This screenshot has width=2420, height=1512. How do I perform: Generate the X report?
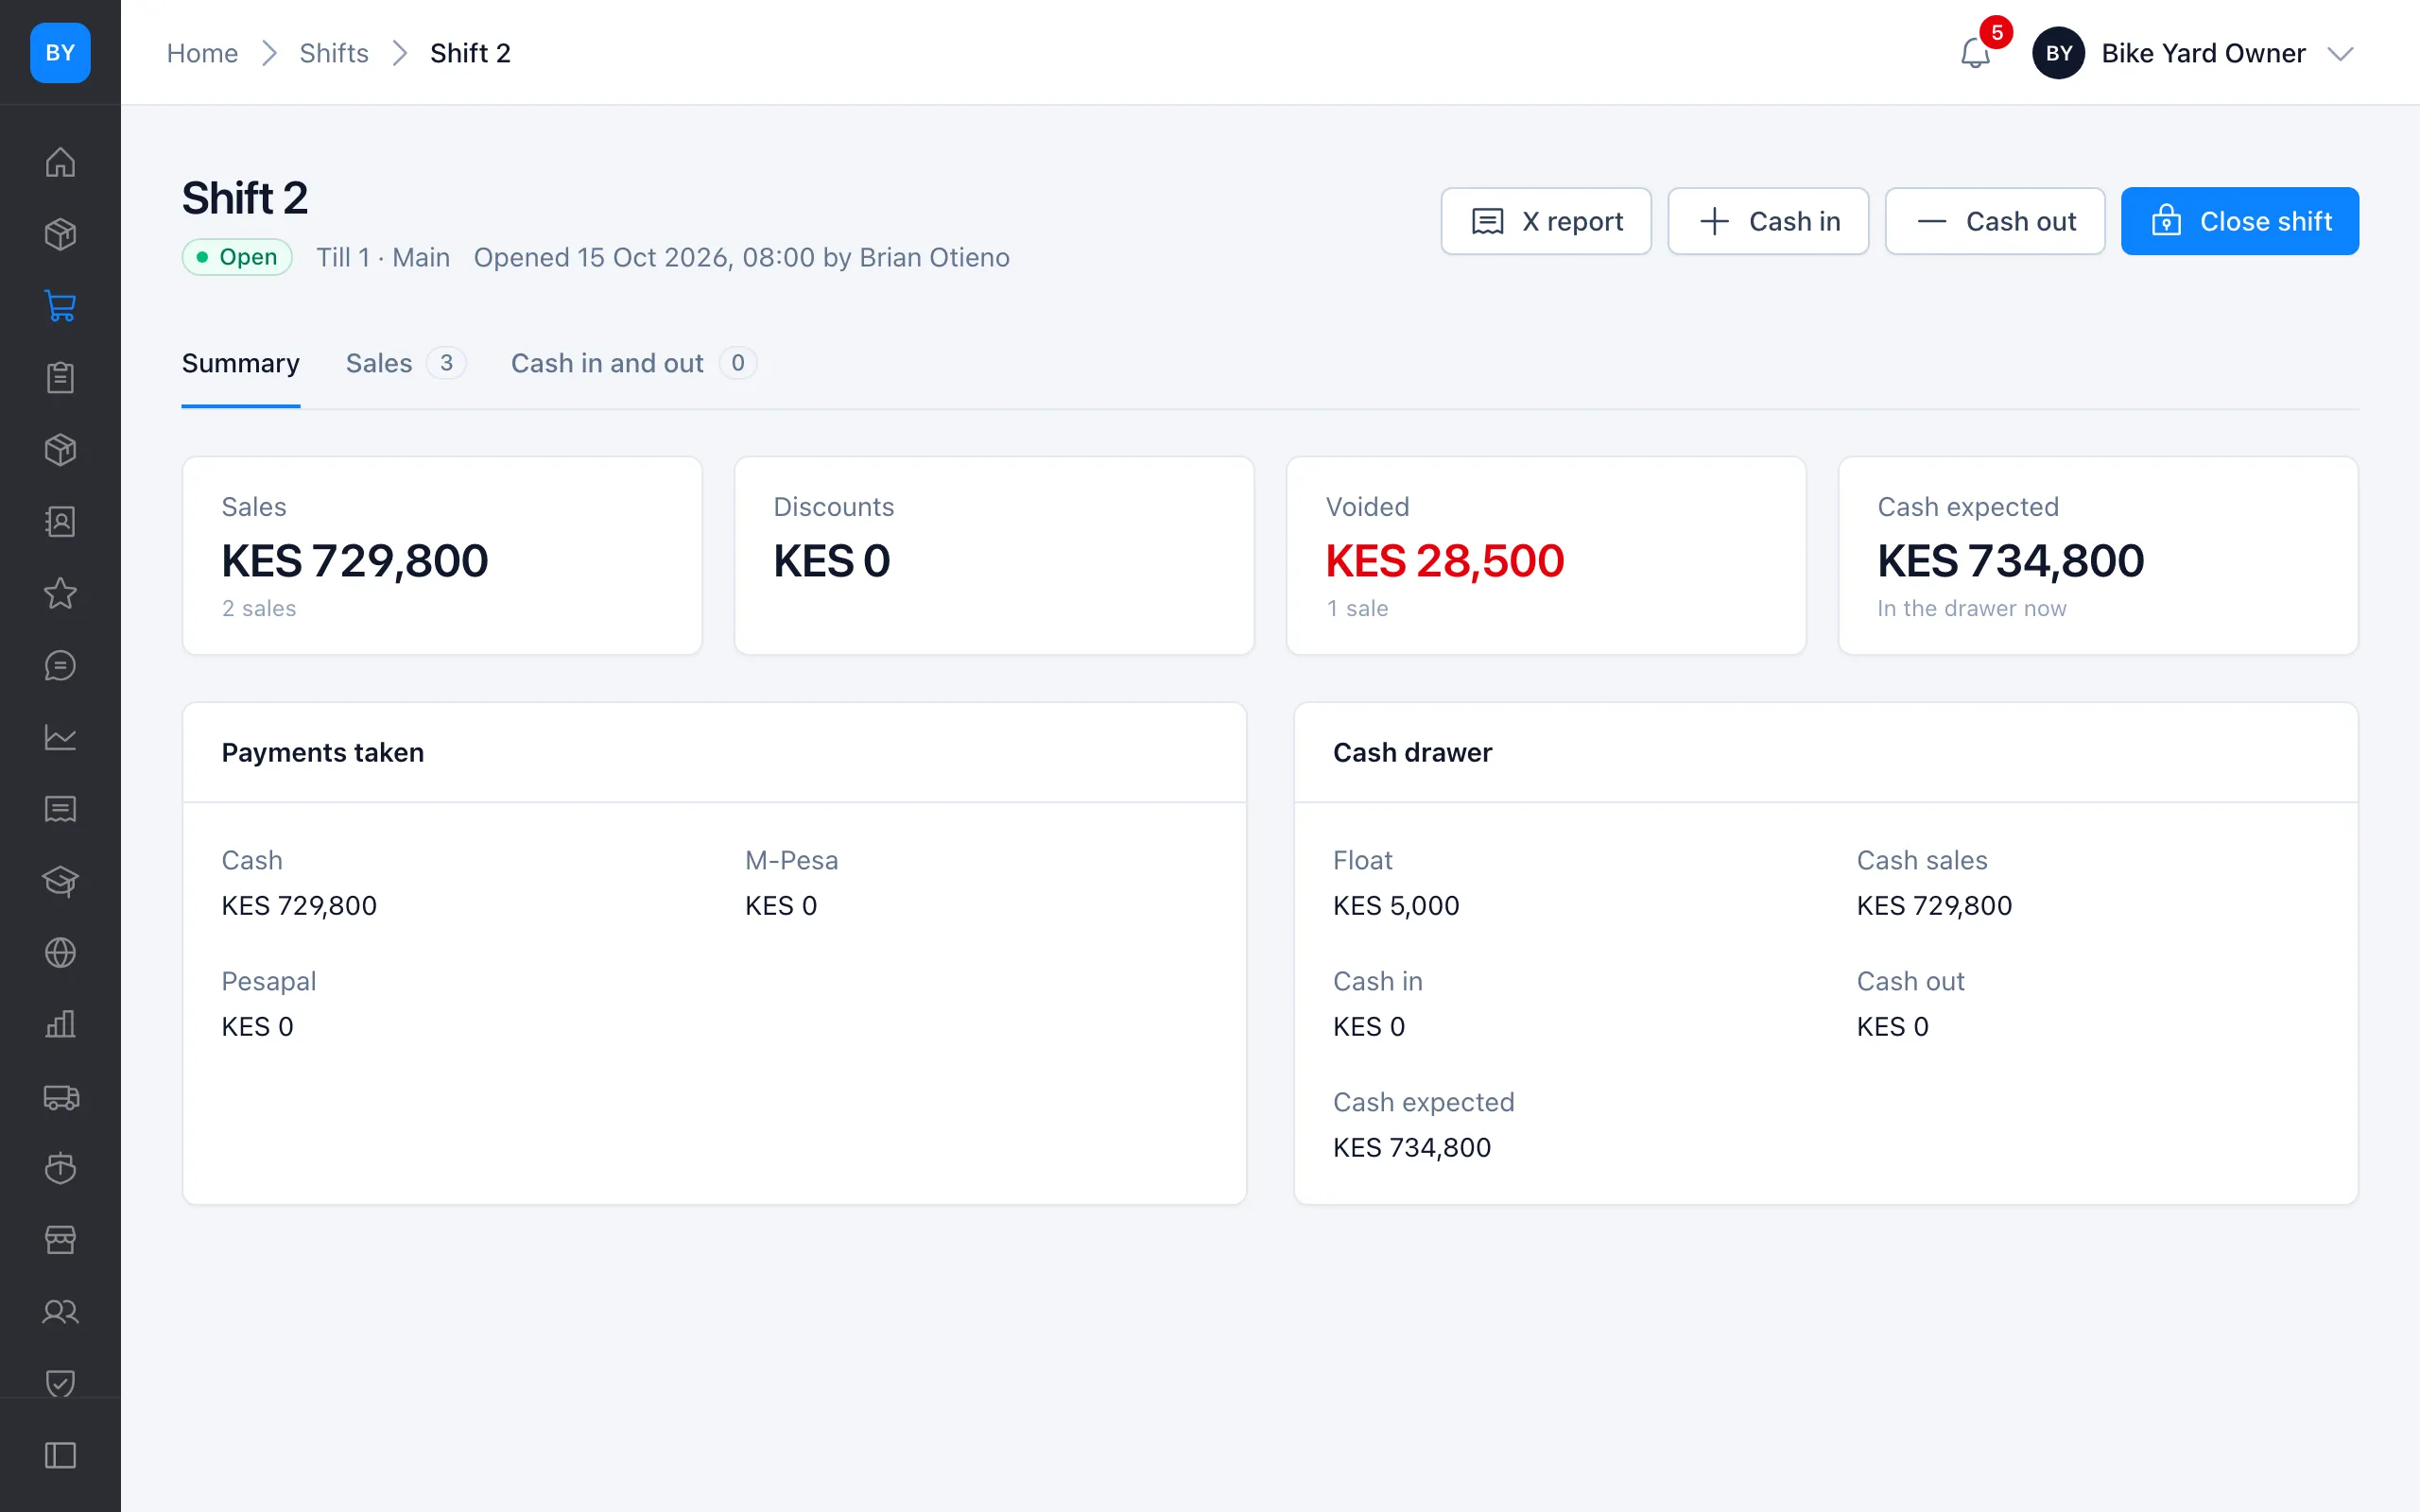(1546, 221)
